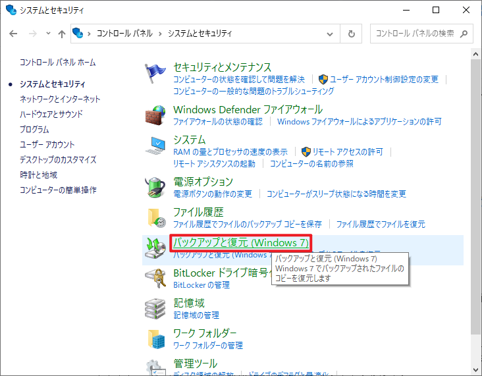The width and height of the screenshot is (482, 376).
Task: Select ハードウェアとサウンド in the sidebar
Action: point(51,115)
